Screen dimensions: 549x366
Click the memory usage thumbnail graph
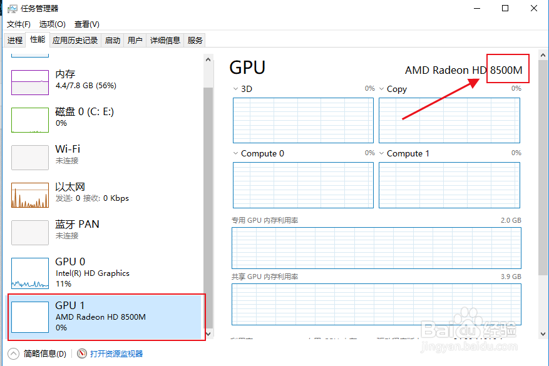click(30, 82)
